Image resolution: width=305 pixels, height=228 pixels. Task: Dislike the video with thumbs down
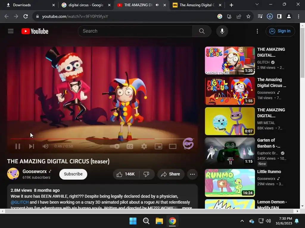pyautogui.click(x=147, y=174)
